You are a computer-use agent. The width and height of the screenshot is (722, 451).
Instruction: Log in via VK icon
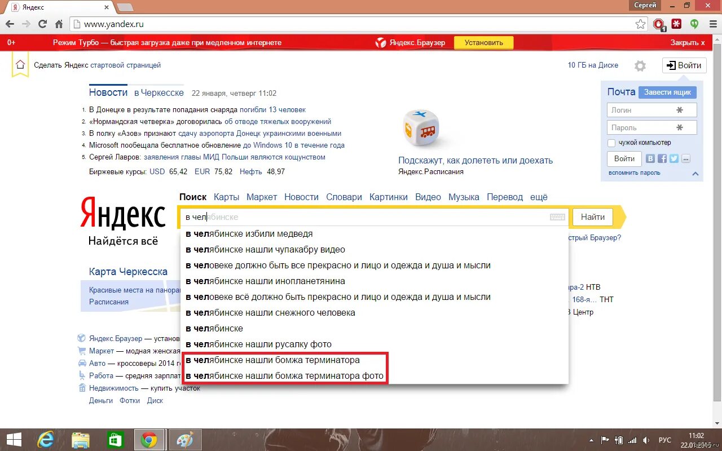coord(650,158)
